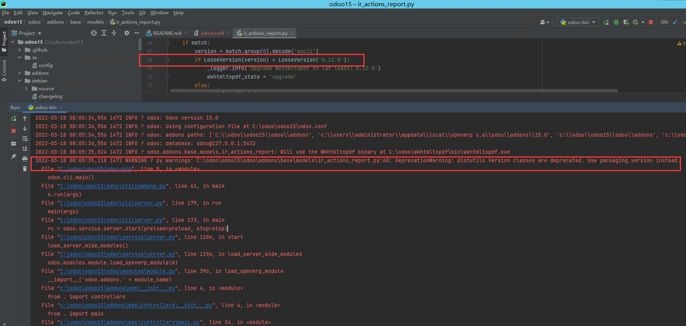Open web\__init__.py traceback link
Viewport: 686px width, 326px height.
point(118,288)
